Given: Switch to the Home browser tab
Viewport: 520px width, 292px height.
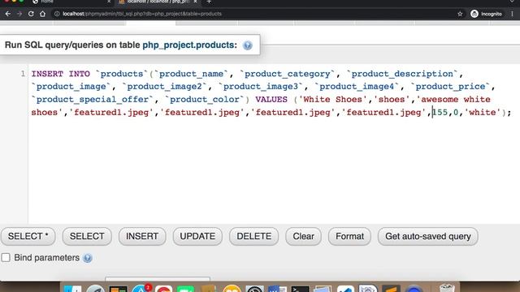Looking at the screenshot, I should pos(71,2).
